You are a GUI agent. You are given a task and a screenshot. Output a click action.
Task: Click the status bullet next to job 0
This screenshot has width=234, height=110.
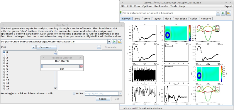[4, 52]
